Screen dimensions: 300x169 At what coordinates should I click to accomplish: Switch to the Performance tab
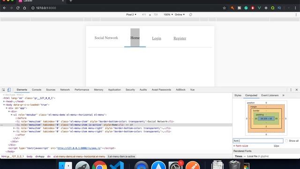click(82, 90)
